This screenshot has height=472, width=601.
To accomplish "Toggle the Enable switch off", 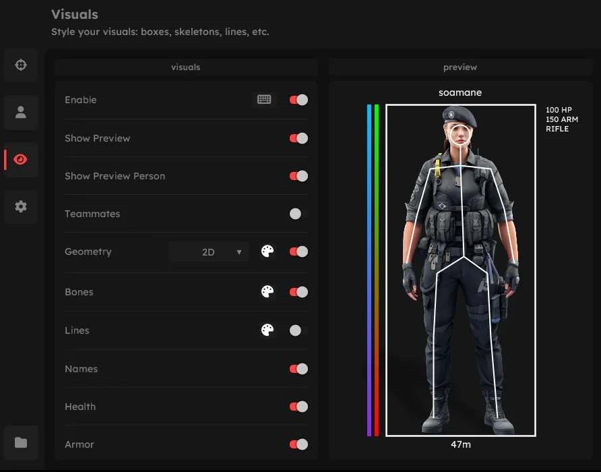I will [x=298, y=100].
